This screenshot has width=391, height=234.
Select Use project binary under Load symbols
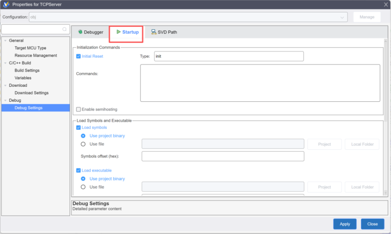(x=83, y=136)
